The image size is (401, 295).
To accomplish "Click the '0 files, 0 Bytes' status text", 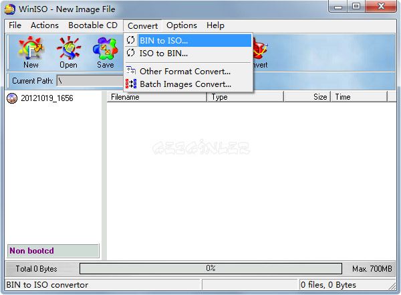I will 328,285.
